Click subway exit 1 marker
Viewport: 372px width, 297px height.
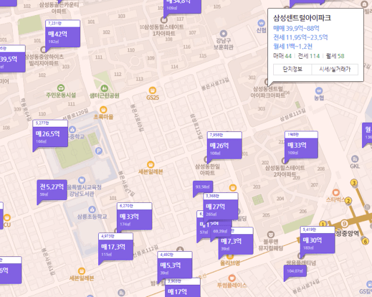323,224
